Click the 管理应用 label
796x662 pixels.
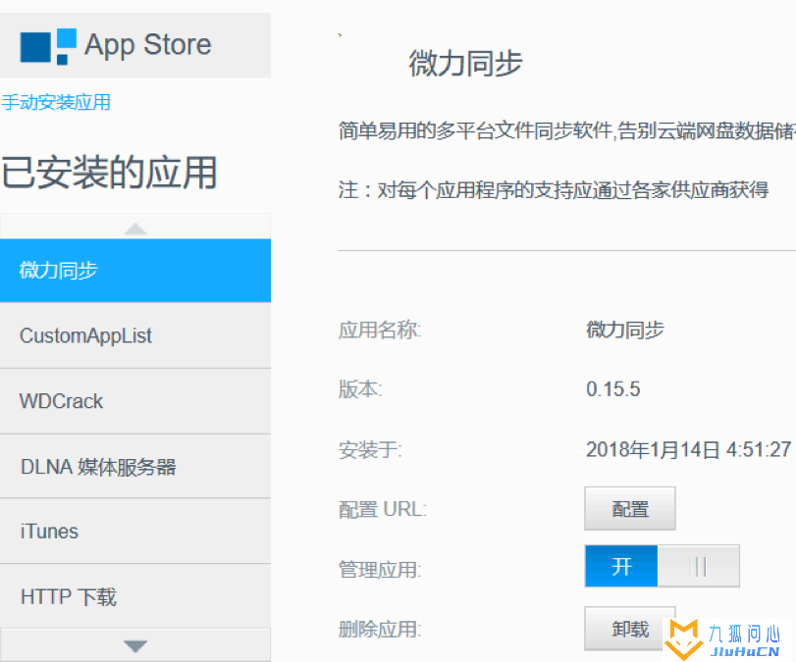380,569
